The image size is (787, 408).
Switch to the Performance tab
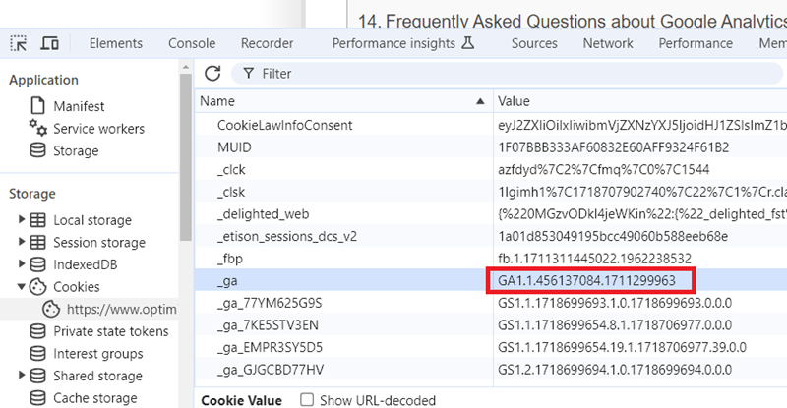click(x=696, y=43)
